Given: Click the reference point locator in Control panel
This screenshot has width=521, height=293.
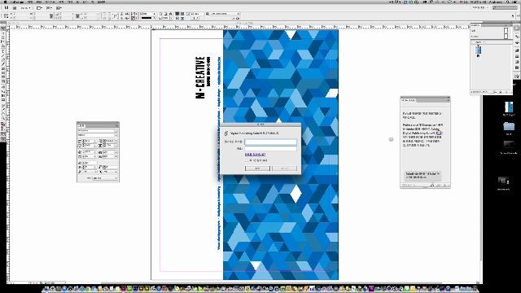Looking at the screenshot, I should (x=6, y=15).
